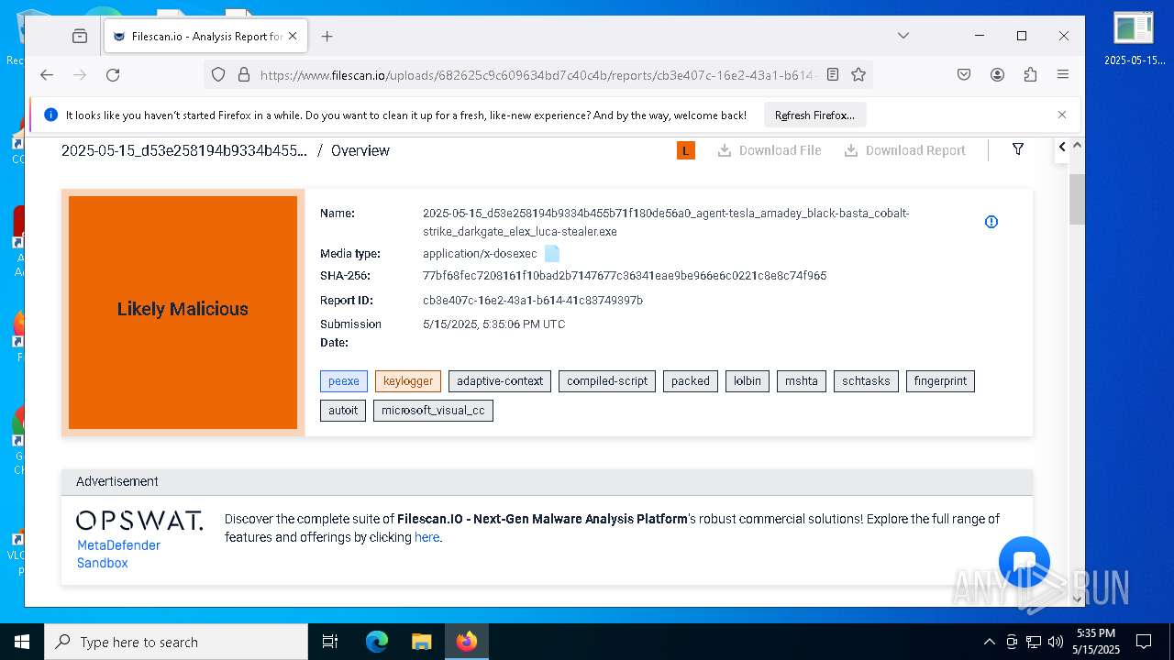1174x660 pixels.
Task: Open MetaDefender Sandbox link
Action: pos(118,554)
